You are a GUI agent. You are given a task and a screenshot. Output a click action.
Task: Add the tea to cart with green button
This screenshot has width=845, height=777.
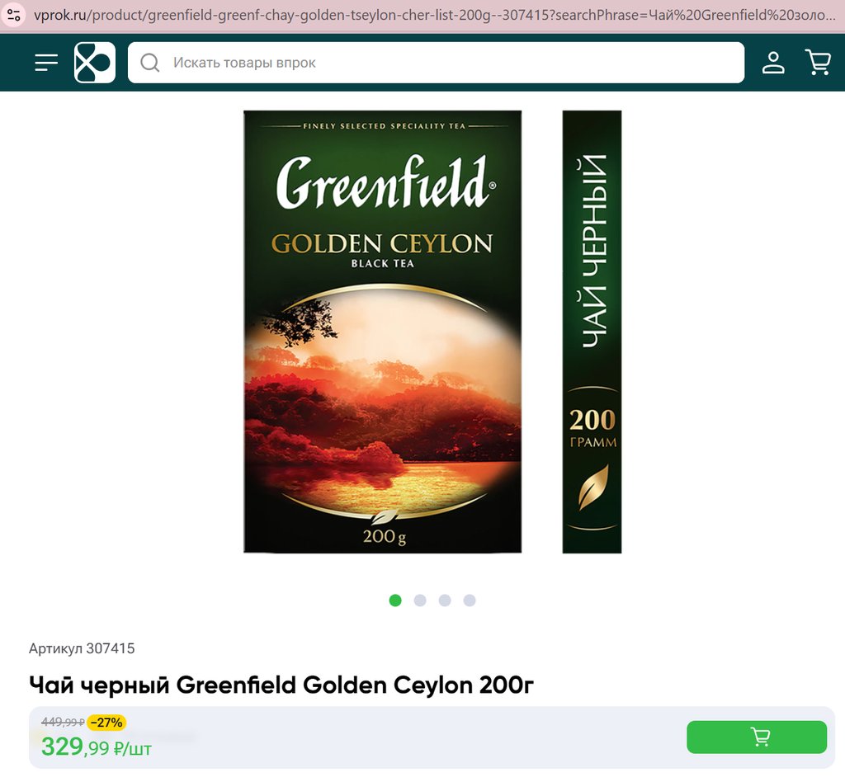coord(757,737)
